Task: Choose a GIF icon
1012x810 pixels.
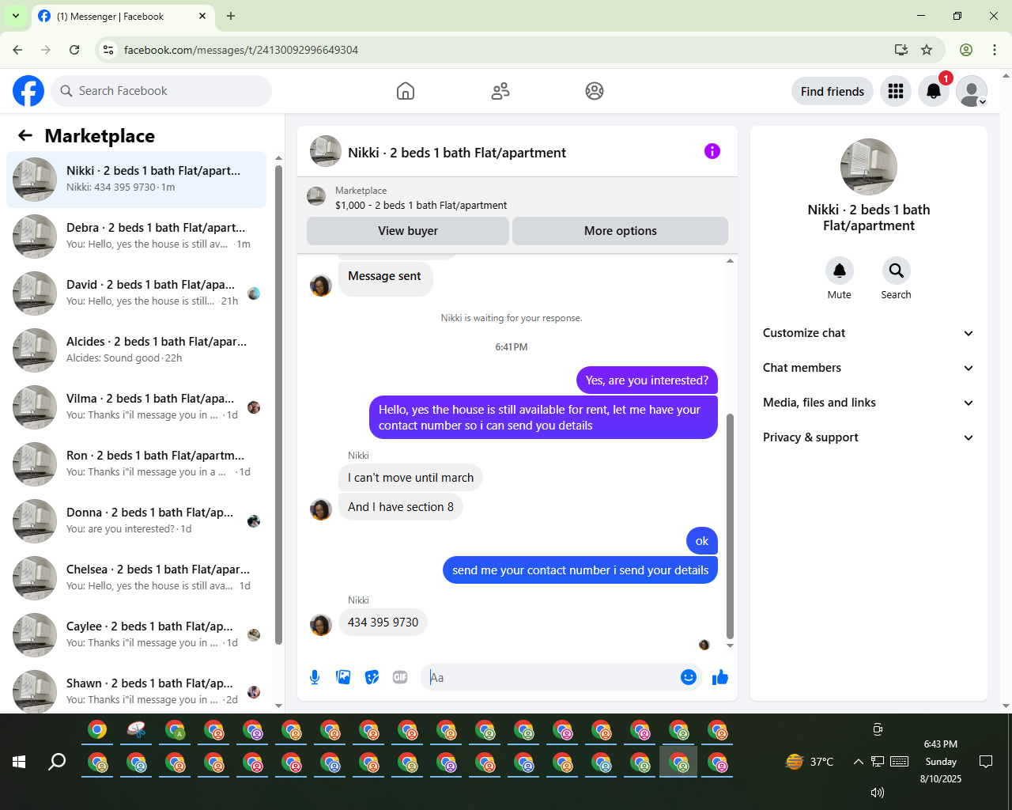Action: pyautogui.click(x=400, y=677)
